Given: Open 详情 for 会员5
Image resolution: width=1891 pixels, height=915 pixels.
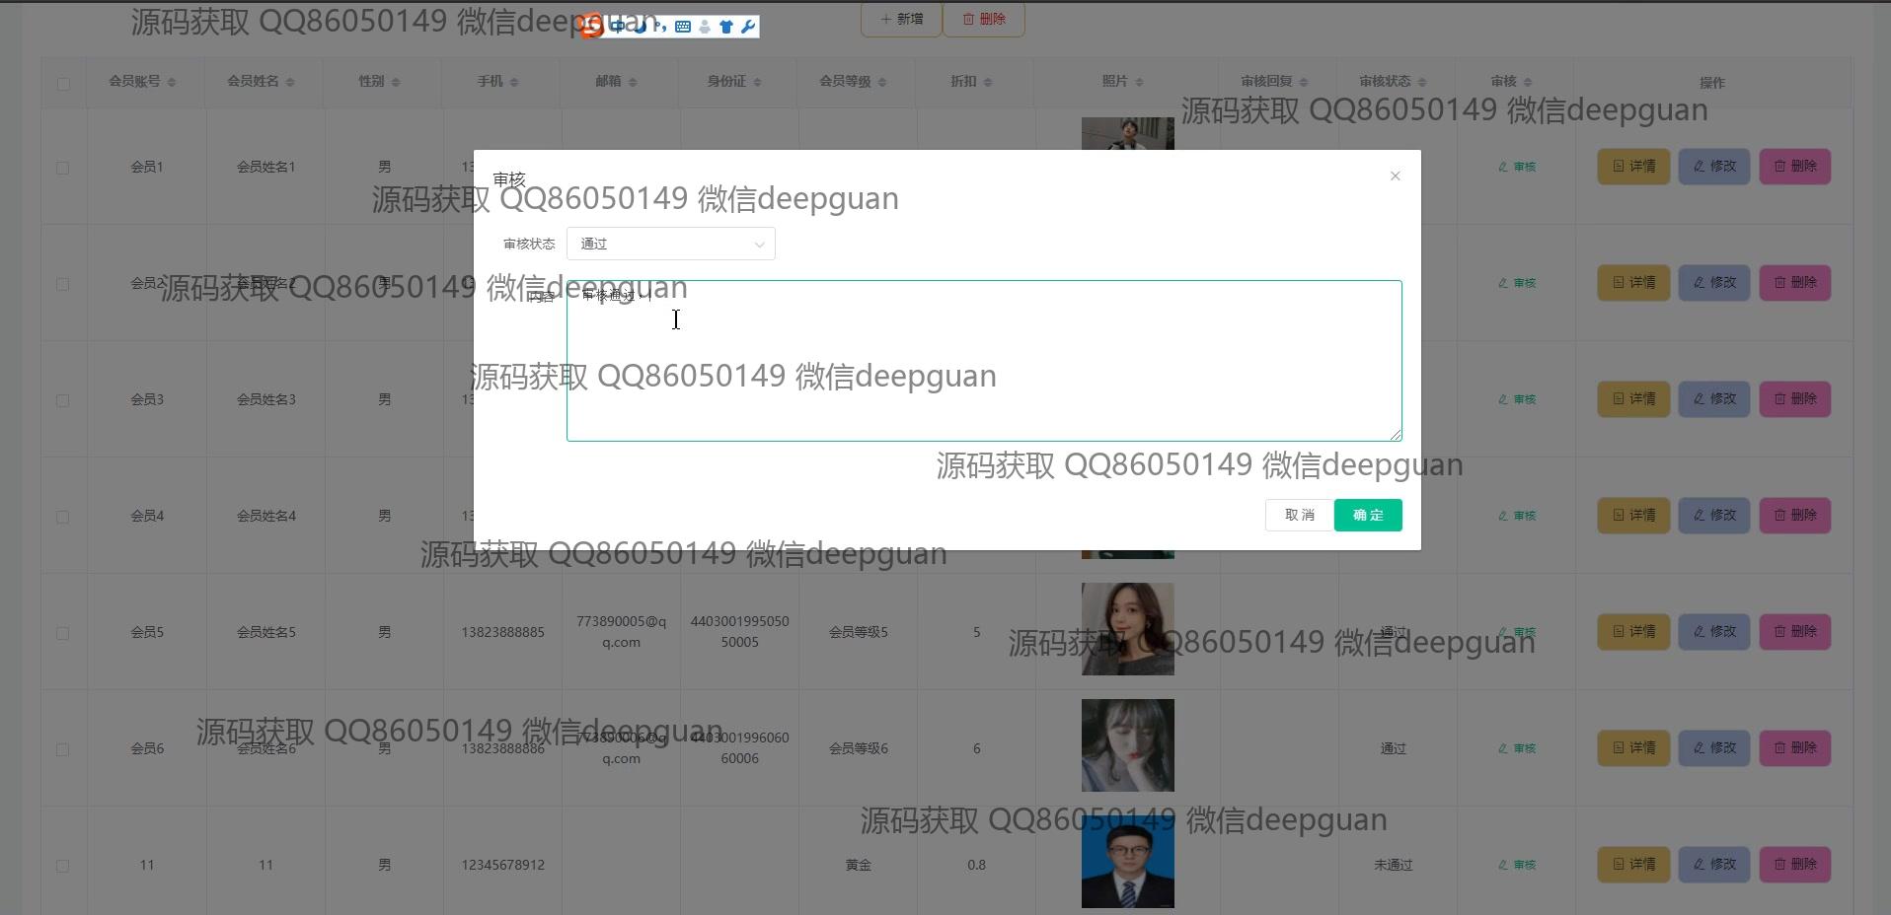Looking at the screenshot, I should tap(1633, 632).
